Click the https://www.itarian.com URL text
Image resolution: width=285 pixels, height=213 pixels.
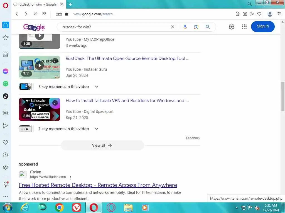(48, 177)
